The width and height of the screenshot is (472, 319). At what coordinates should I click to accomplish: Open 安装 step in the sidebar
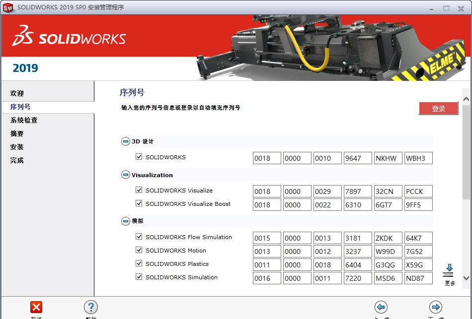click(17, 147)
